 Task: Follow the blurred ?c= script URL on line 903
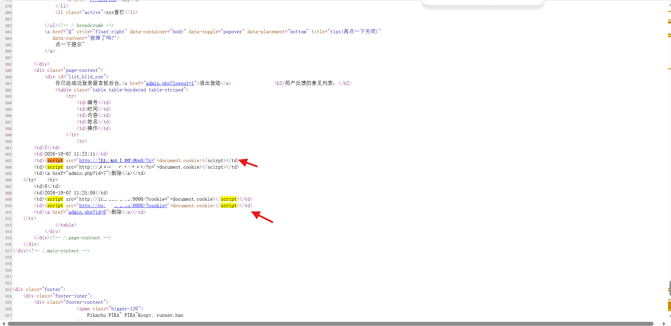click(x=117, y=161)
